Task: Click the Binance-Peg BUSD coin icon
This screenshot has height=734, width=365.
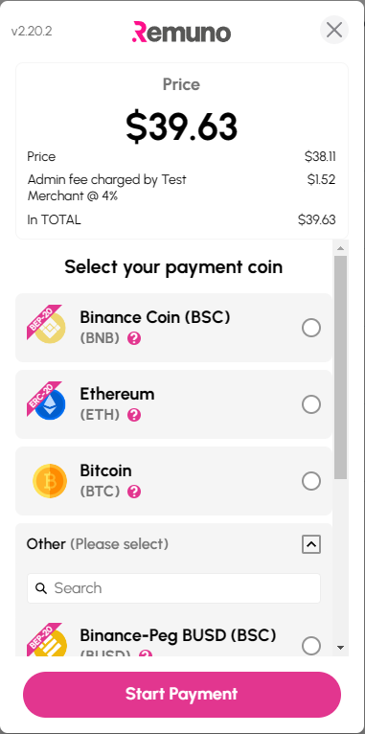Action: pos(47,640)
